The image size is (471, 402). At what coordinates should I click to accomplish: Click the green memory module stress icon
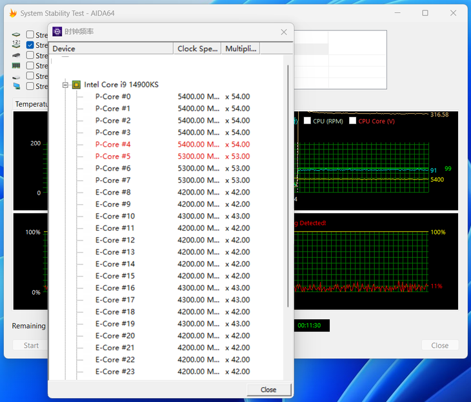coord(16,65)
